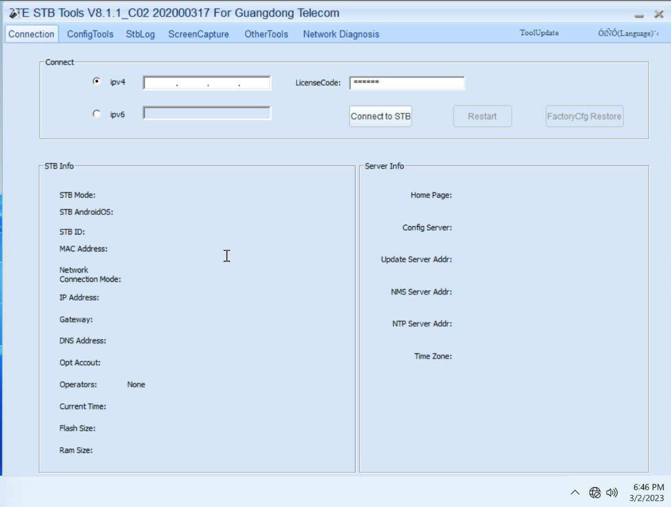Click the STB AndroidOS: label
This screenshot has height=507, width=671.
pyautogui.click(x=86, y=212)
